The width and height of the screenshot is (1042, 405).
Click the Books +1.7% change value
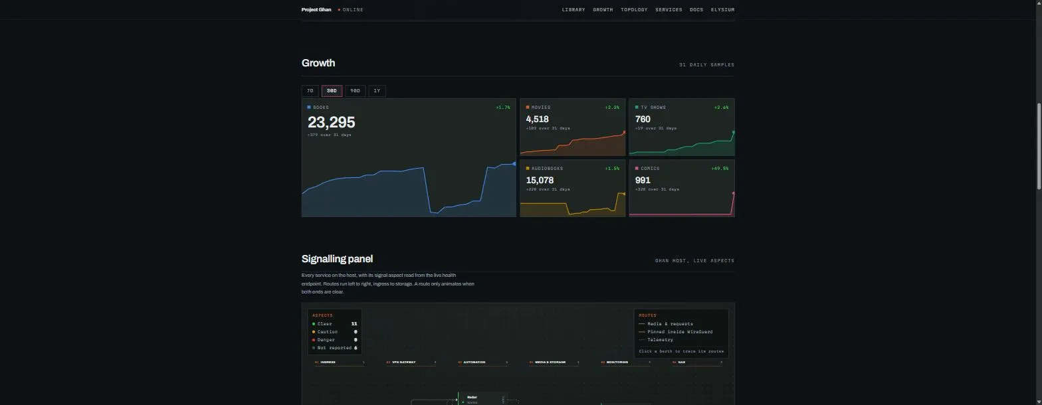coord(503,108)
